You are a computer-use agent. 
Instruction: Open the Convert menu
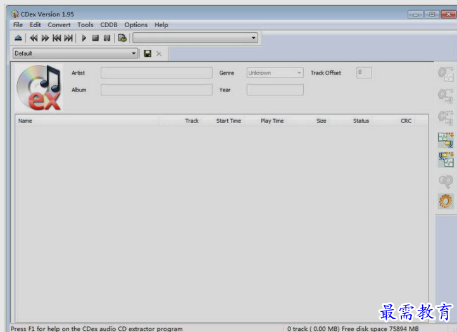[x=59, y=25]
